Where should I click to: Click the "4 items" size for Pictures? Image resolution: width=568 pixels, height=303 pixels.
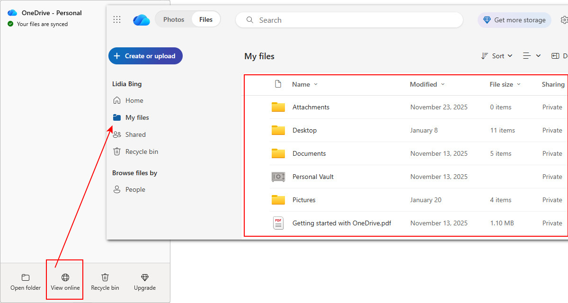tap(501, 200)
